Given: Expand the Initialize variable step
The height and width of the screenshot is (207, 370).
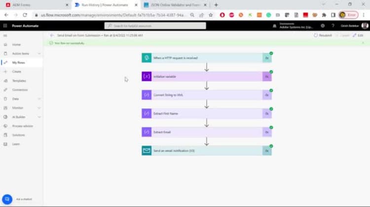Looking at the screenshot, I should tap(207, 76).
